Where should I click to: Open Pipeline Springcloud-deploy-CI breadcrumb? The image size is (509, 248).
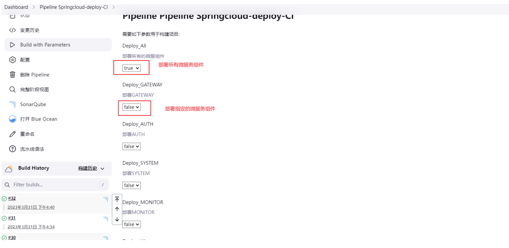click(x=74, y=7)
